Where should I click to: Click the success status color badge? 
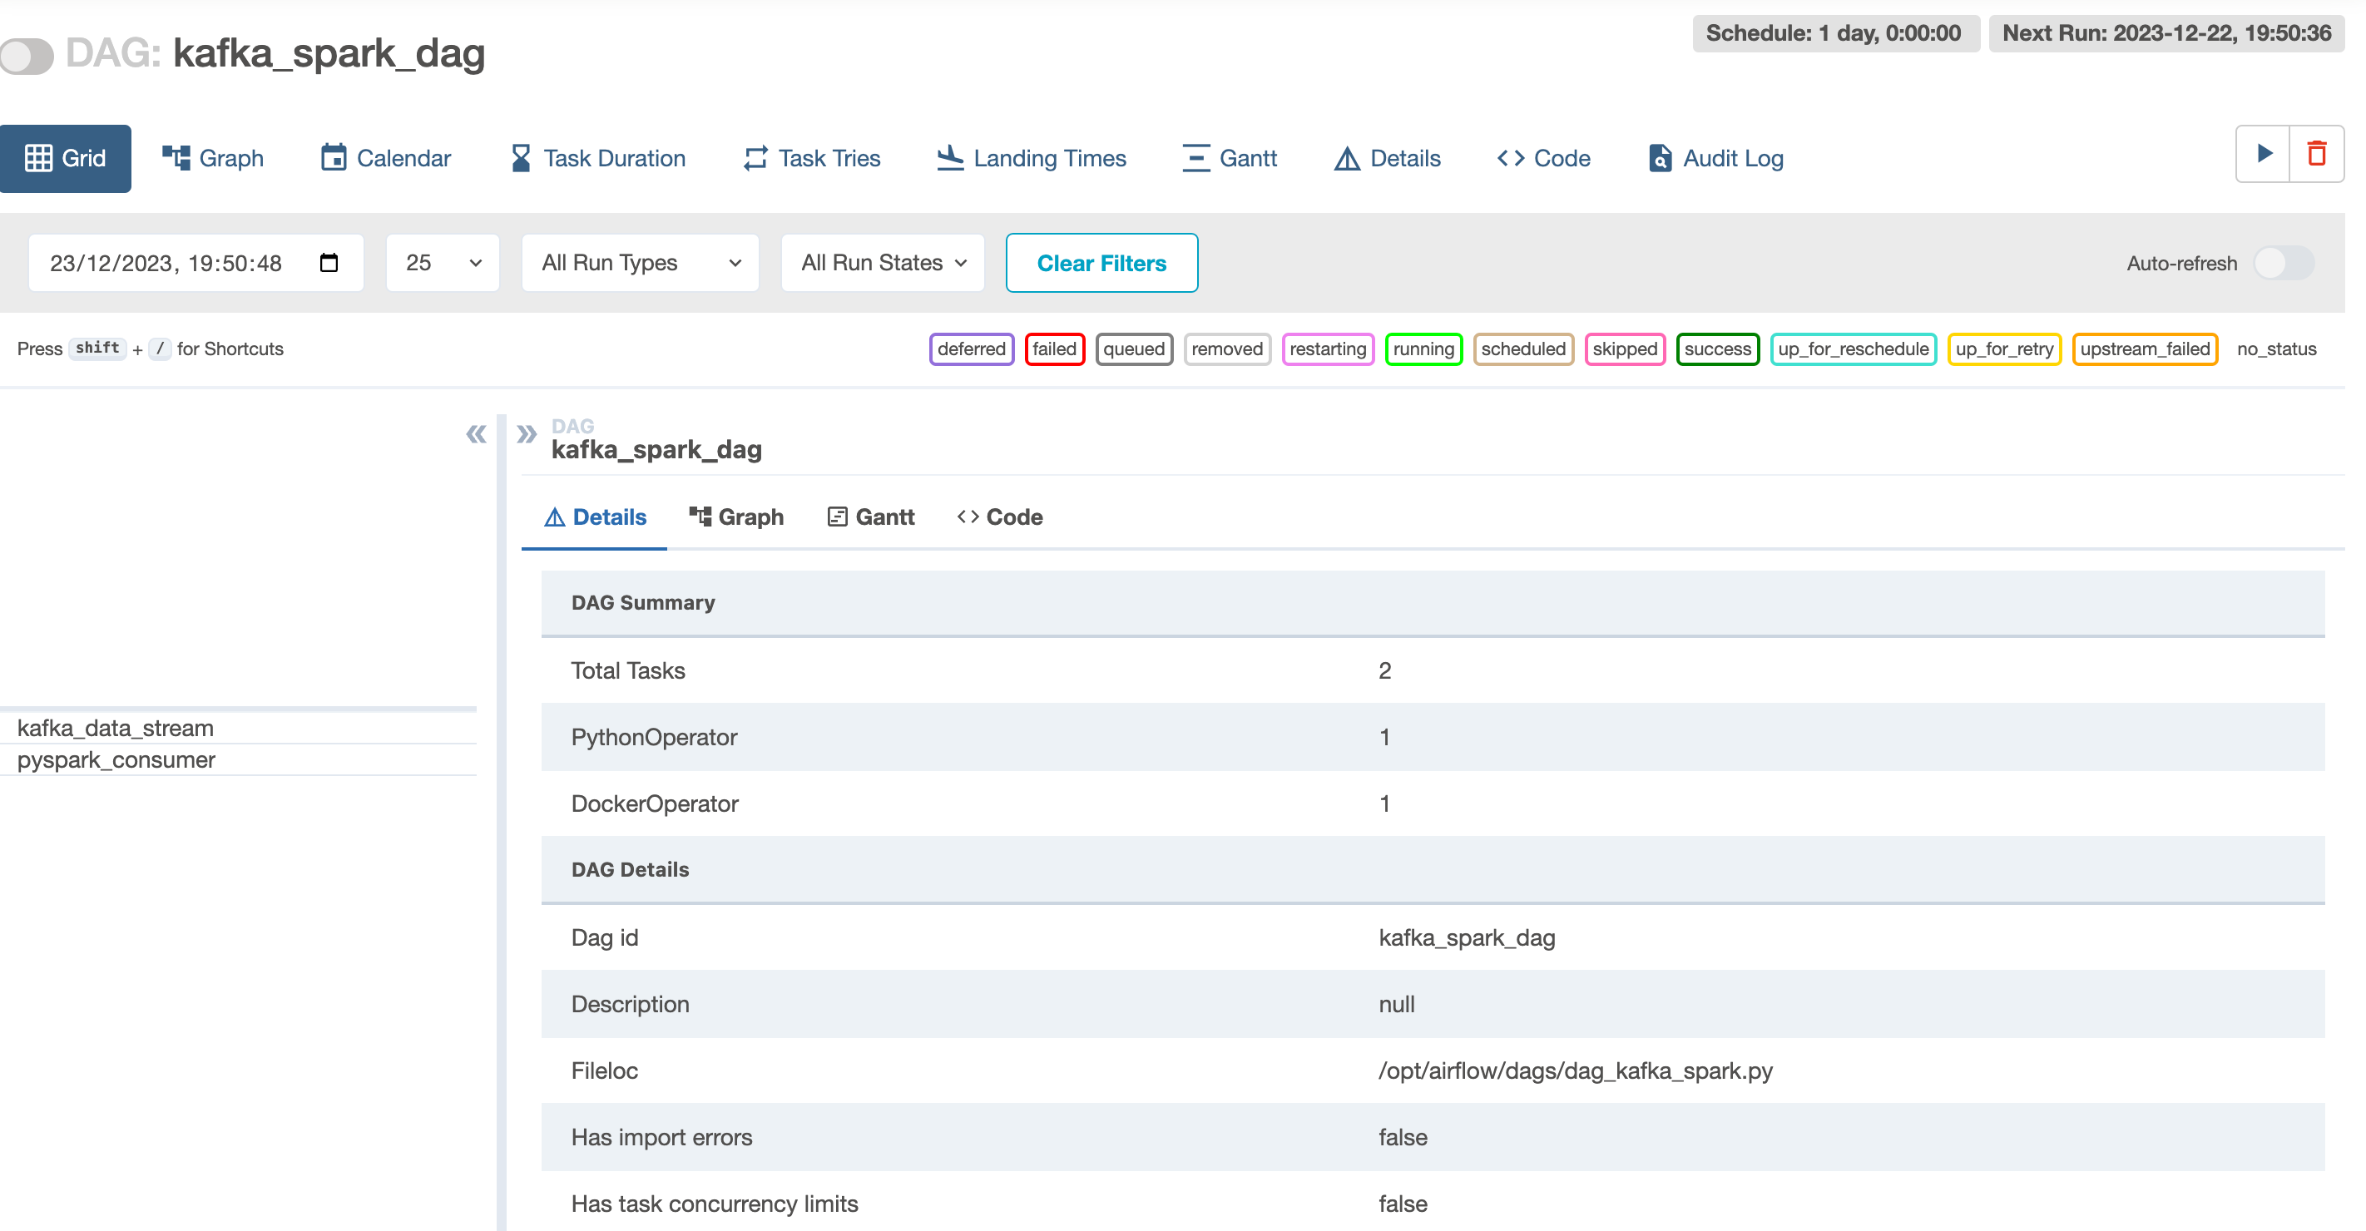tap(1716, 349)
